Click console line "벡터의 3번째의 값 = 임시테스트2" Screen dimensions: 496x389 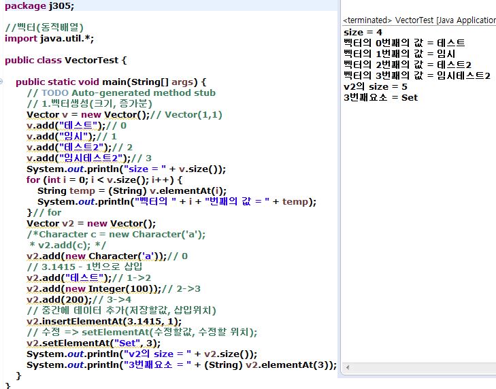pos(417,75)
